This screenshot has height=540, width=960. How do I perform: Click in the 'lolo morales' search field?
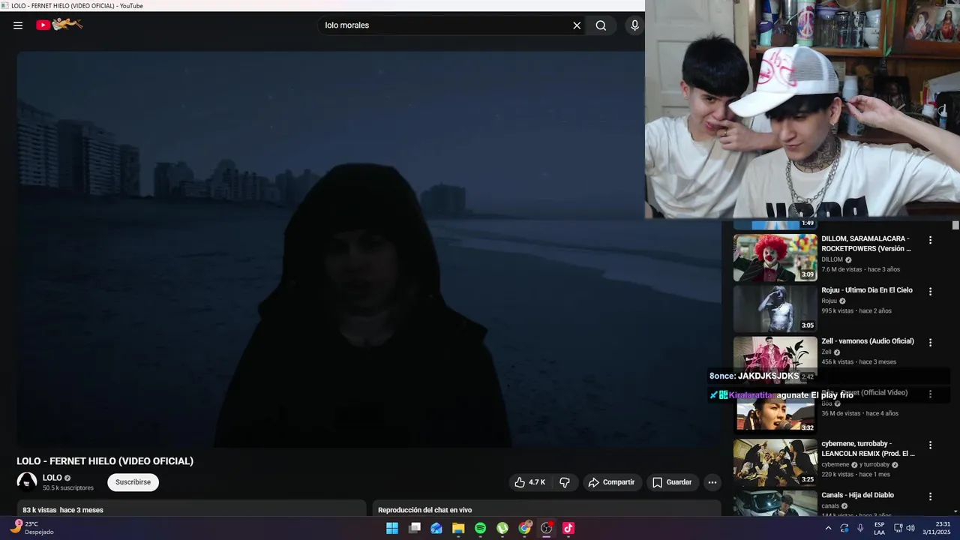point(446,25)
